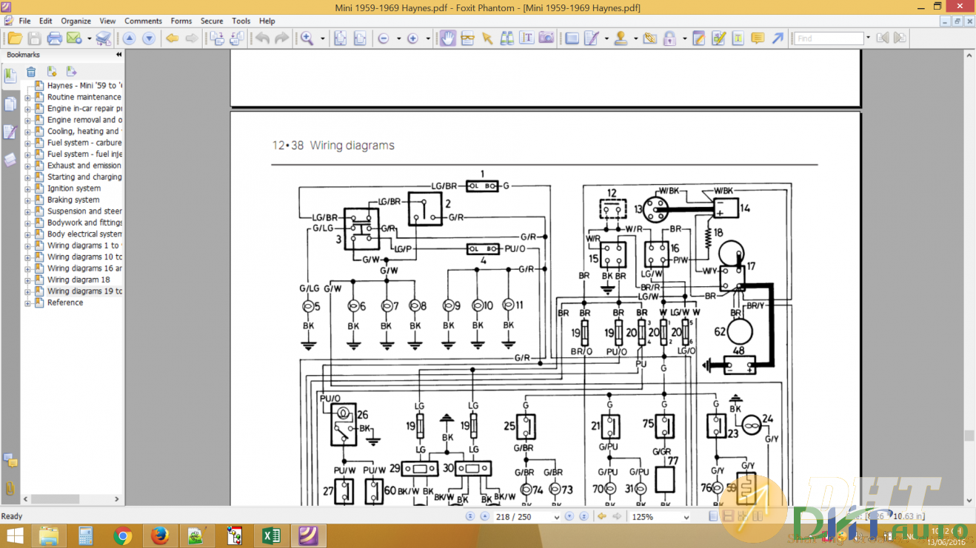Jump to last page in status bar
The width and height of the screenshot is (976, 548).
(x=584, y=517)
